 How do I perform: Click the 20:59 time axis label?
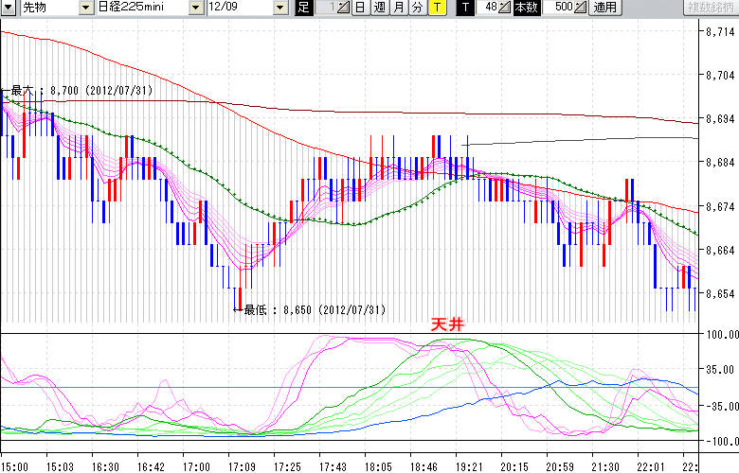pos(560,467)
